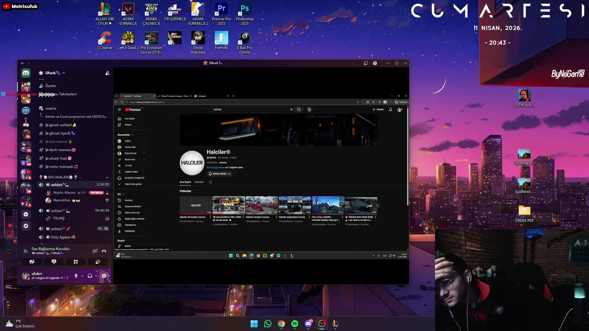This screenshot has height=331, width=589.
Task: Click Halciler November Convoy video thumbnail
Action: point(196,205)
